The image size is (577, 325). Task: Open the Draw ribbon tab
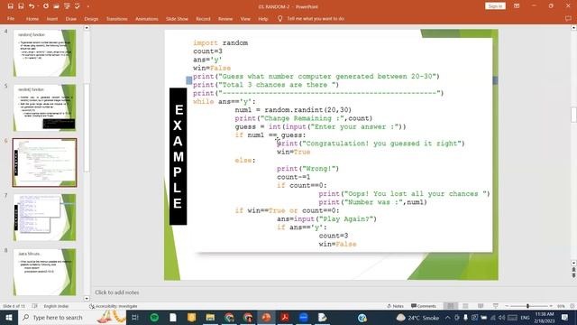click(x=71, y=18)
